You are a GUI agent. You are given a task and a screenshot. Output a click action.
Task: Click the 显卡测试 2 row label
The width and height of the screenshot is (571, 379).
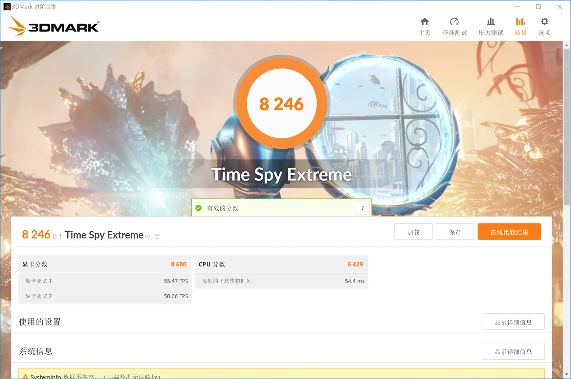38,296
